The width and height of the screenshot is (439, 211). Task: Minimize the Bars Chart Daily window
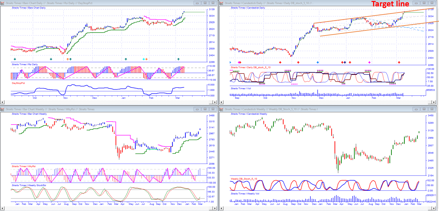[x=197, y=3]
